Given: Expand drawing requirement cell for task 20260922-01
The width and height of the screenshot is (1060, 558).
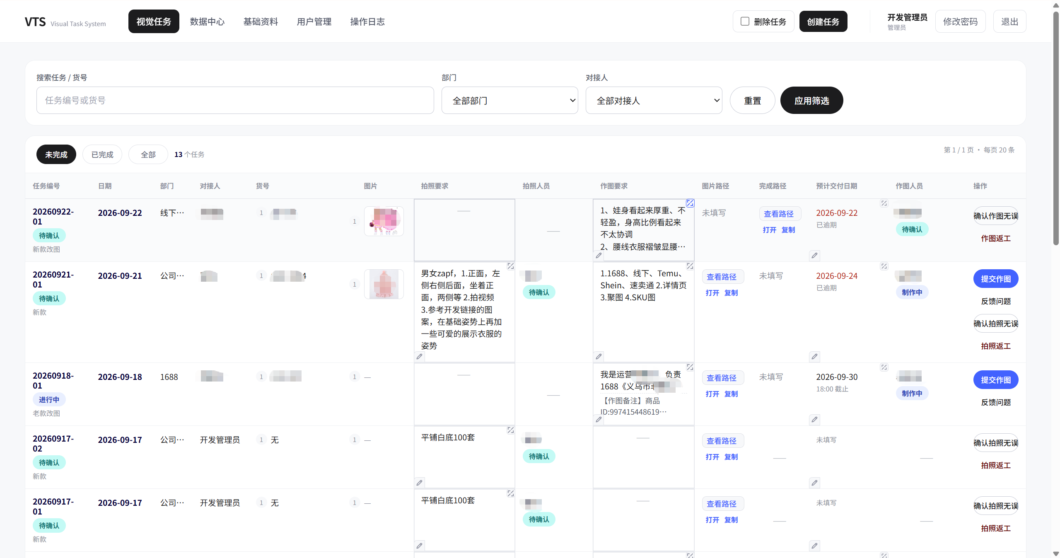Looking at the screenshot, I should click(x=690, y=203).
